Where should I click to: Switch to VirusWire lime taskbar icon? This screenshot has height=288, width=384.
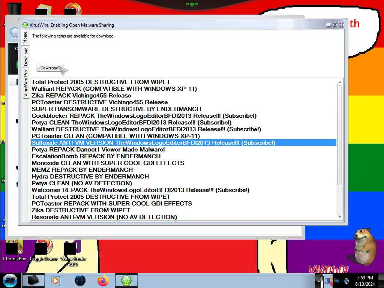tap(126, 280)
